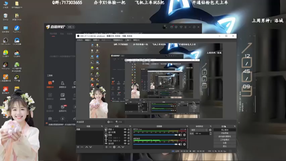Open source properties gear in Sources toolbar

click(114, 147)
